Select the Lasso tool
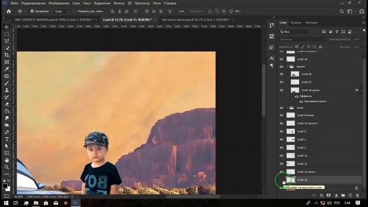 (x=6, y=41)
